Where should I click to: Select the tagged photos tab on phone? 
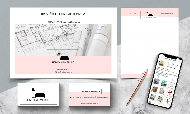click(173, 80)
